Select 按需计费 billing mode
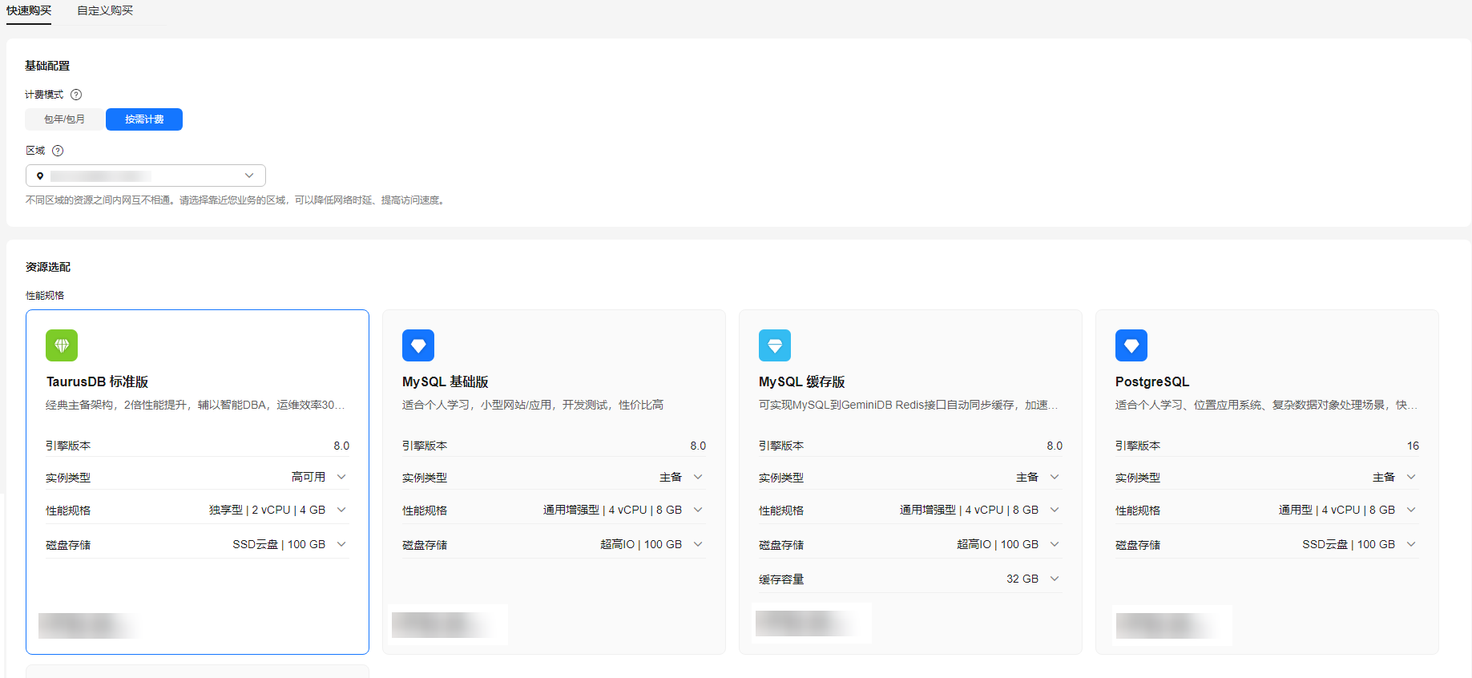 (x=144, y=119)
